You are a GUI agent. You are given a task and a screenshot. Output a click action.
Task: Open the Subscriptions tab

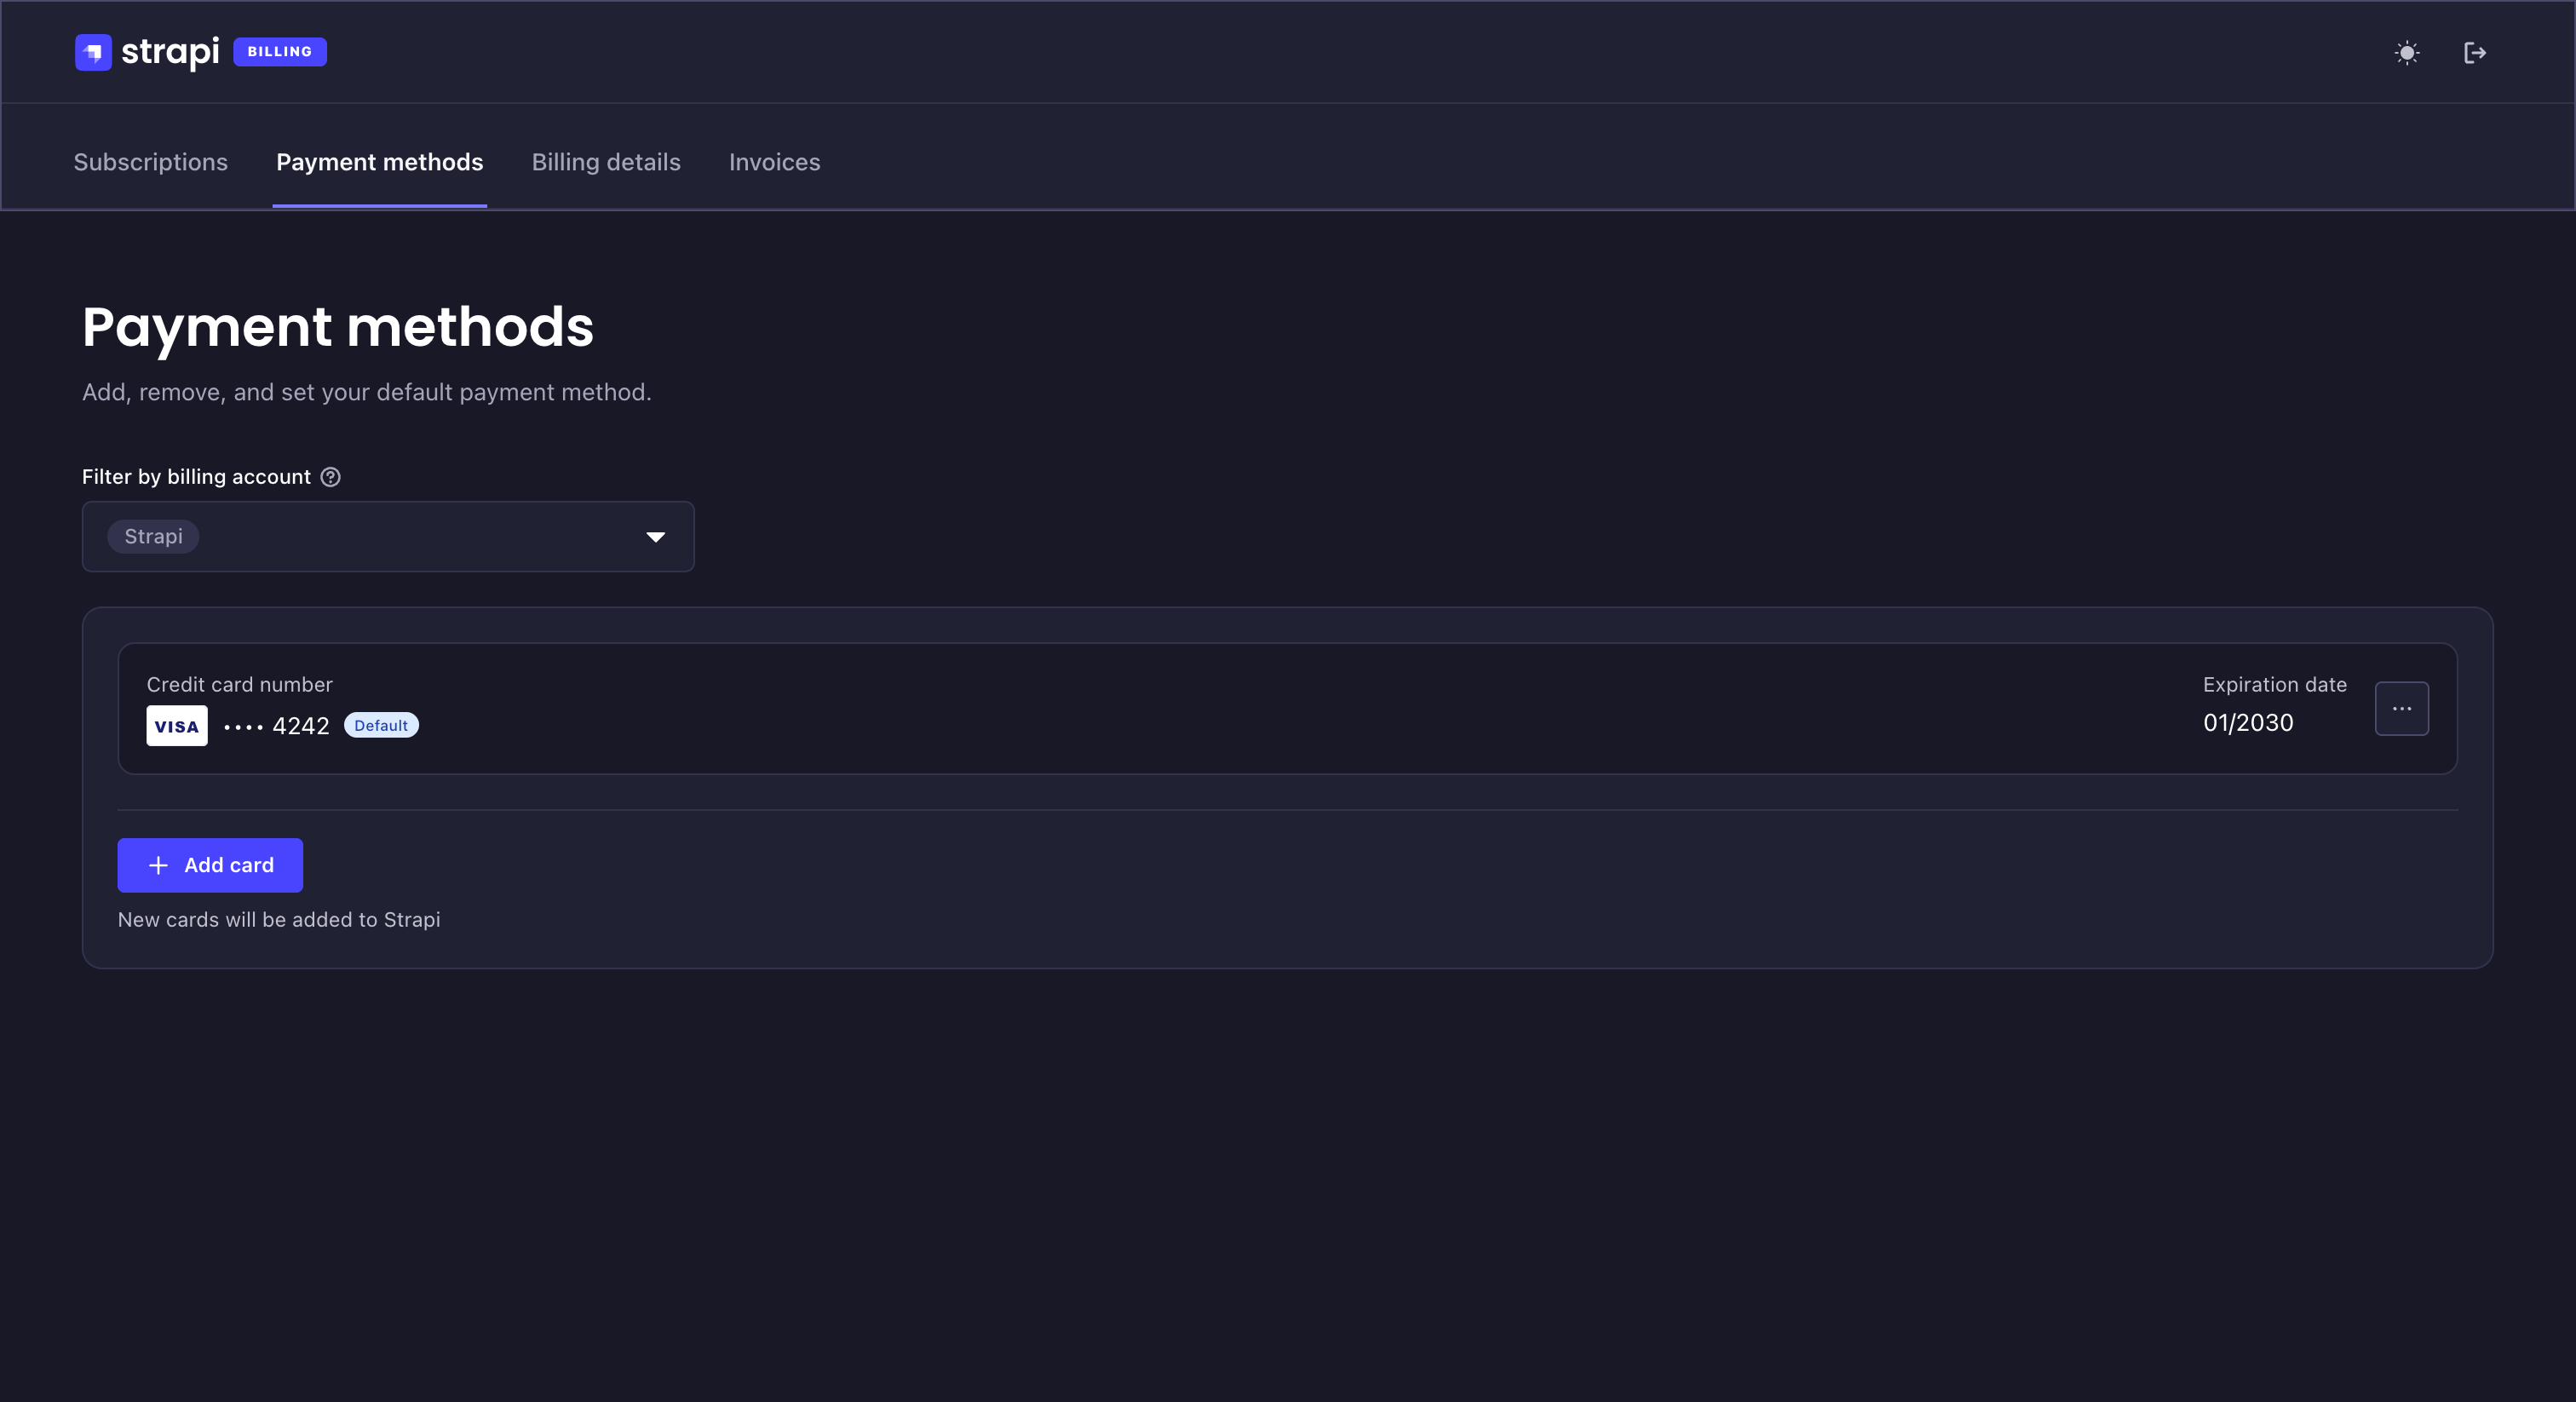click(x=151, y=162)
